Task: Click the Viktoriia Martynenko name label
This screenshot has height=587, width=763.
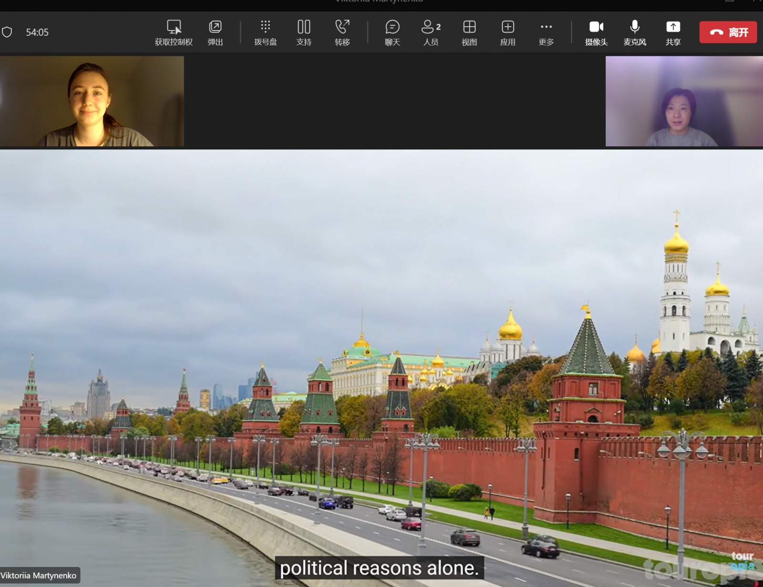Action: click(x=39, y=576)
